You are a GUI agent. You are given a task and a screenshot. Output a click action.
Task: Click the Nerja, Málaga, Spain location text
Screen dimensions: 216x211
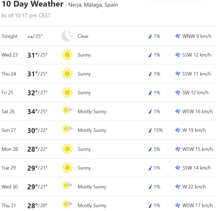click(x=93, y=5)
